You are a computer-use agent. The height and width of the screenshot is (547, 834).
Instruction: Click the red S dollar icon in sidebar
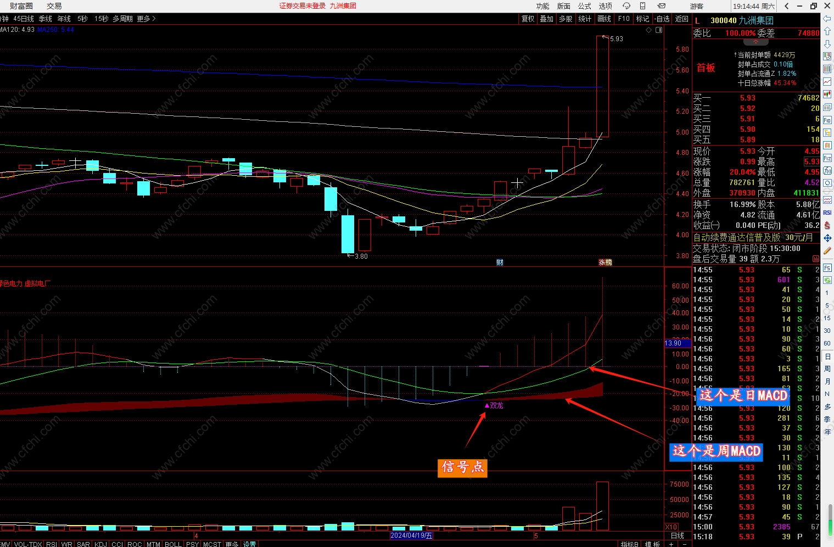[827, 225]
